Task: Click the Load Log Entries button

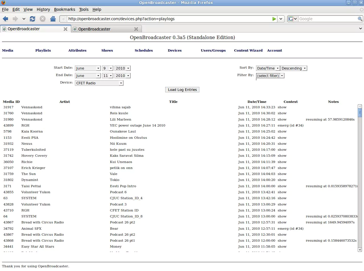Action: pos(182,90)
